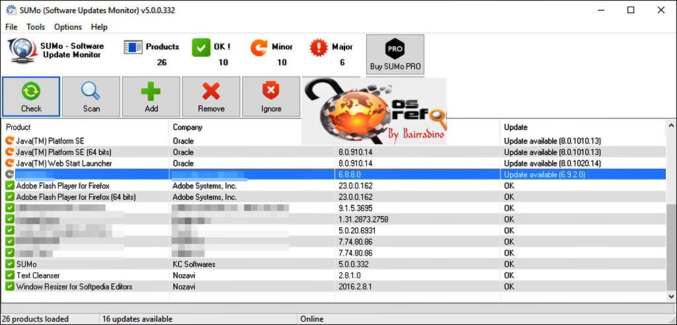The image size is (677, 325).
Task: Click green check icon of 9.1.5.3695 row
Action: [9, 208]
